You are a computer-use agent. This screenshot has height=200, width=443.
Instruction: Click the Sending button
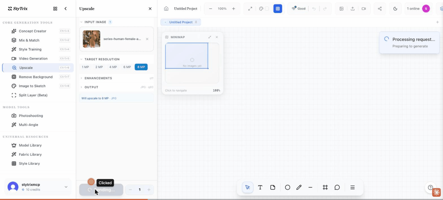coord(101,190)
